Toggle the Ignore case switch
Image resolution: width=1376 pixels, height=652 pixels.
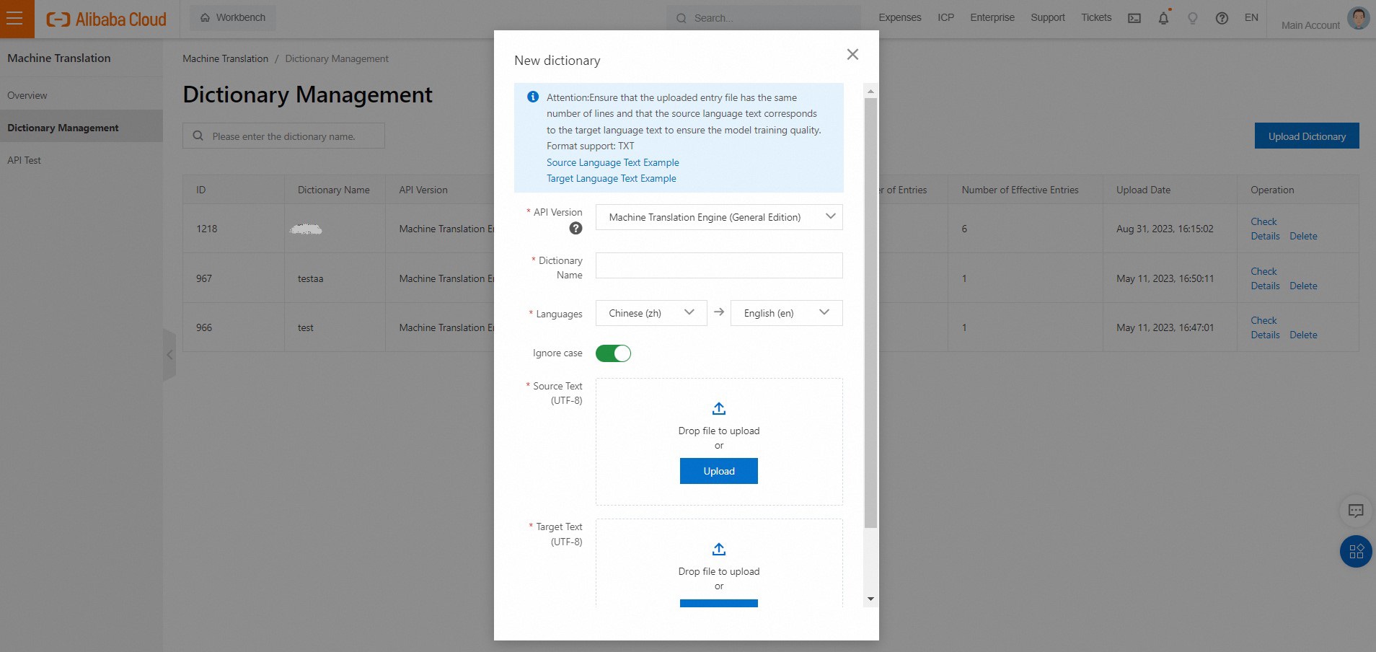pos(613,353)
